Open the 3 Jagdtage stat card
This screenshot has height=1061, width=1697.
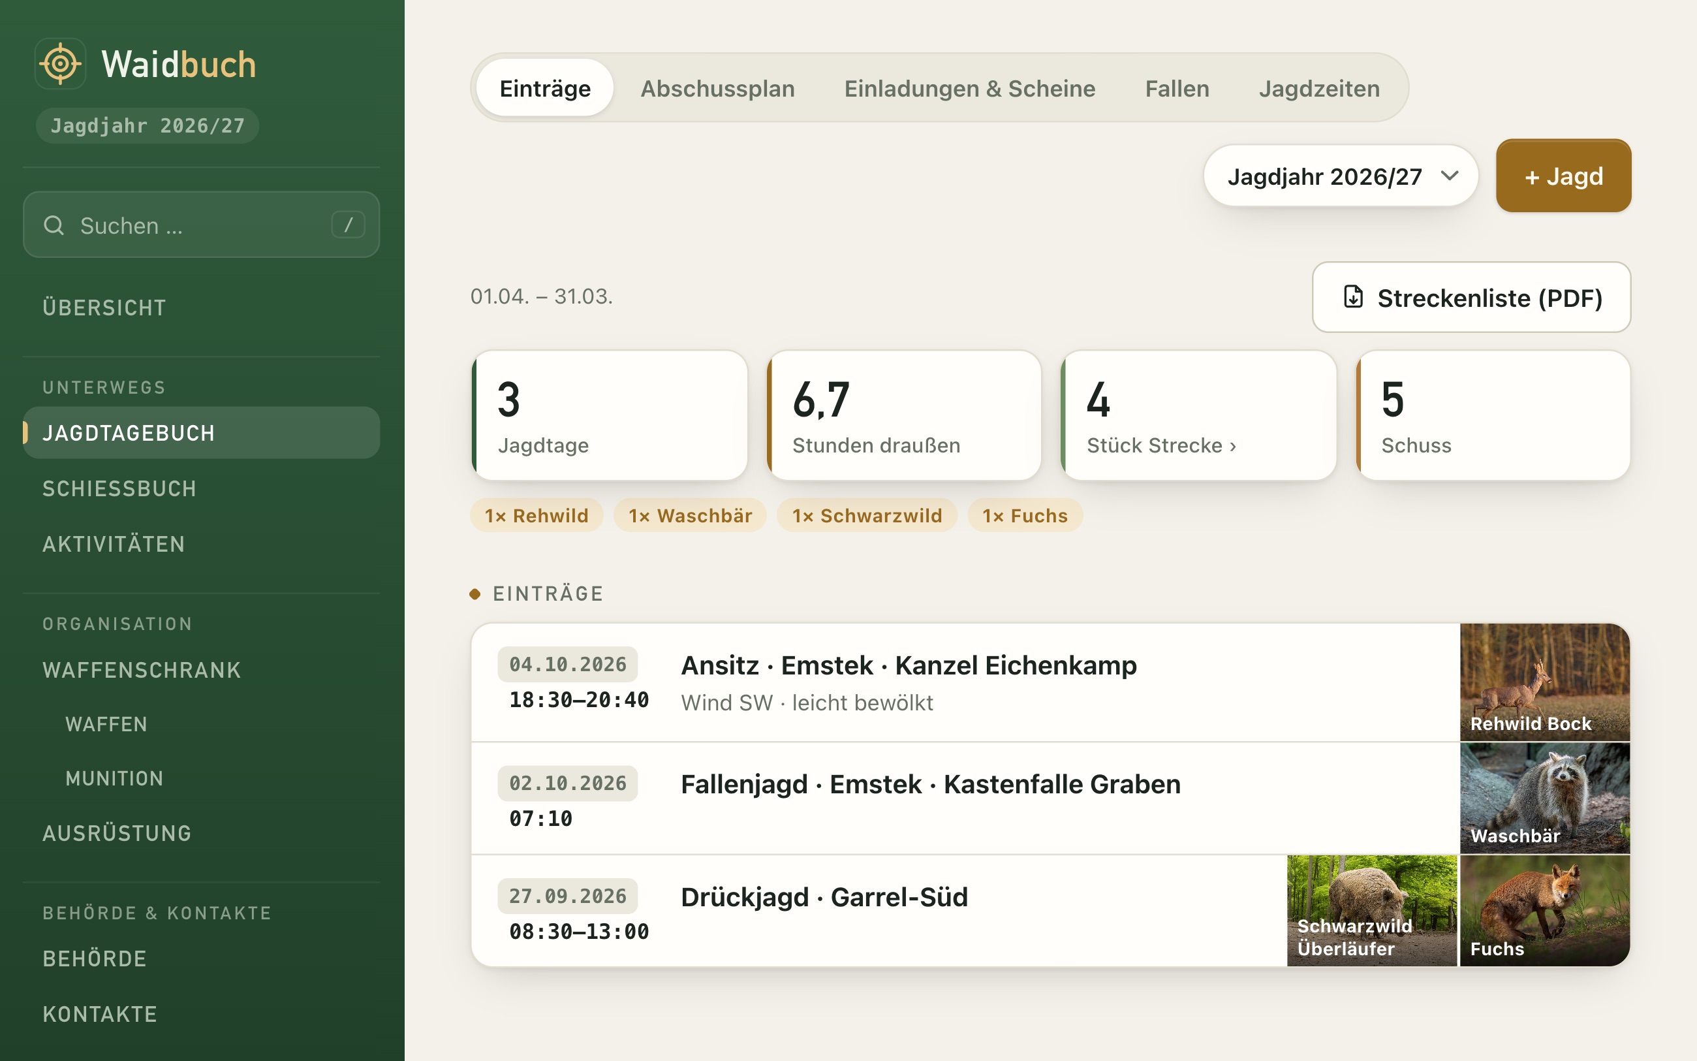pyautogui.click(x=610, y=415)
